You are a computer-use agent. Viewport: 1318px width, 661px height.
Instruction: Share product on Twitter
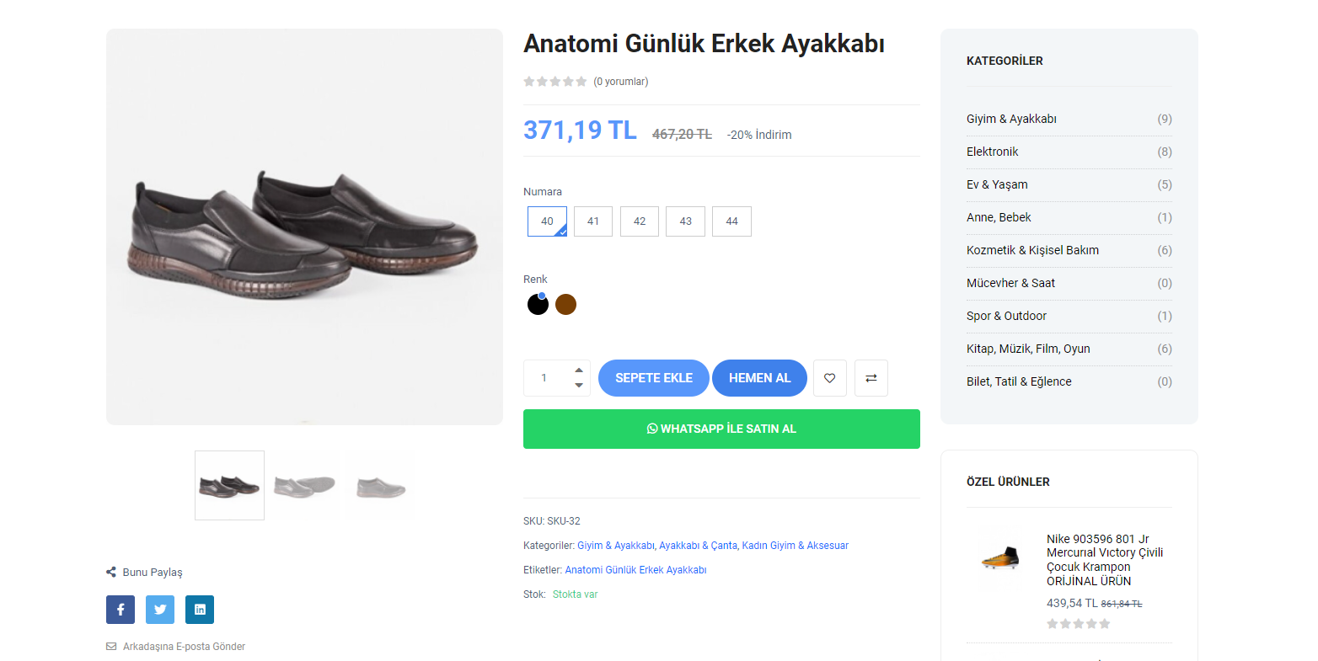(x=160, y=610)
